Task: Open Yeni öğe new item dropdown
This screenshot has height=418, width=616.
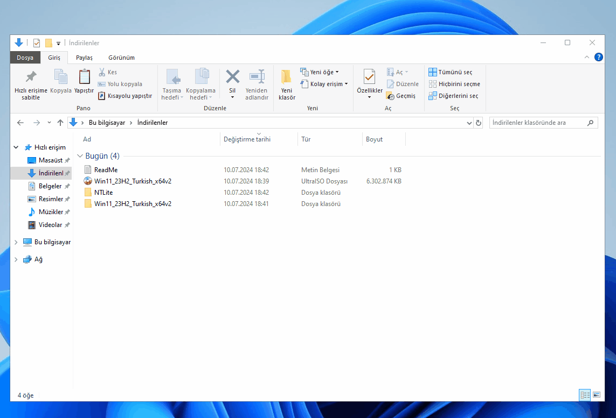Action: pyautogui.click(x=320, y=72)
